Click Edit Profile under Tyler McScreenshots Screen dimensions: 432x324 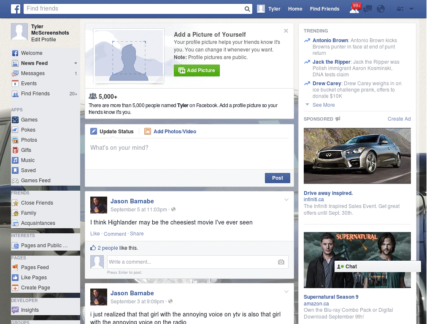(43, 40)
